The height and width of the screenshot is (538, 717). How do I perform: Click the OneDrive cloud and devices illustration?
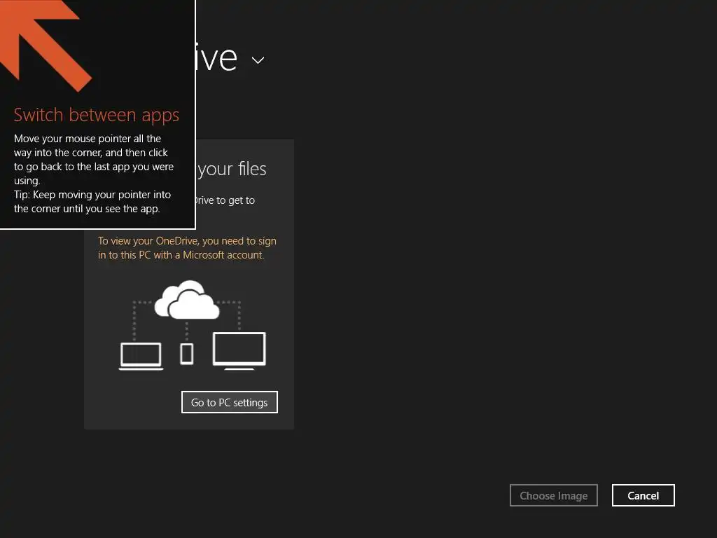click(x=192, y=325)
